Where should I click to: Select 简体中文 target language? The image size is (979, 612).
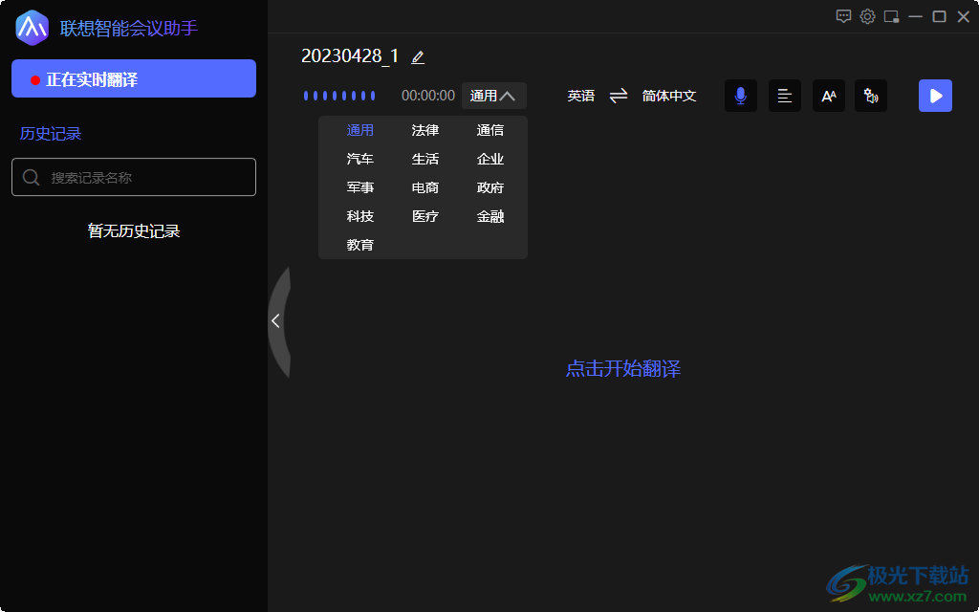pos(669,96)
